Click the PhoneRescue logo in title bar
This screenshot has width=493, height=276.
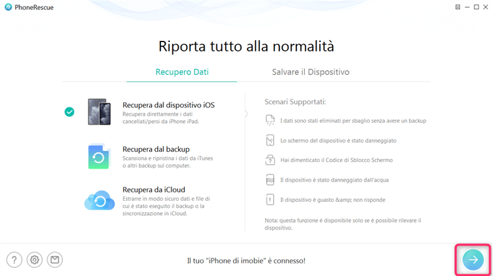(8, 7)
